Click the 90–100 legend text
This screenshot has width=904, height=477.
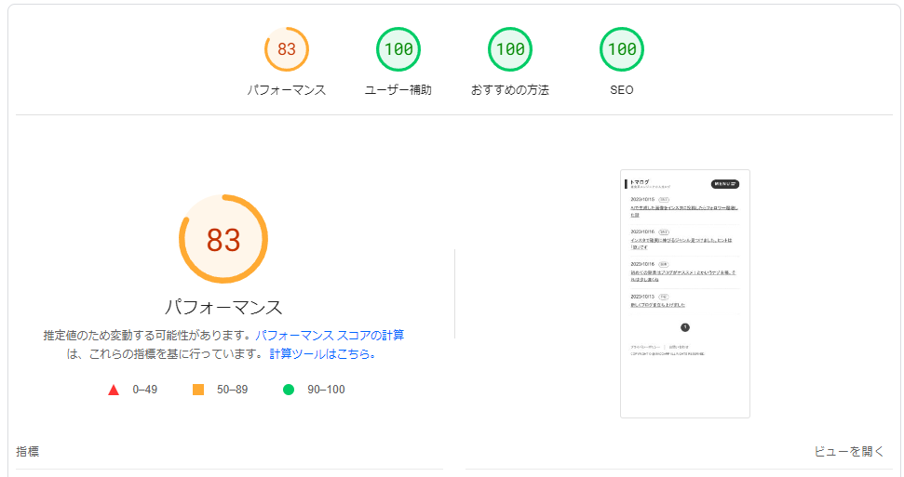click(x=326, y=390)
